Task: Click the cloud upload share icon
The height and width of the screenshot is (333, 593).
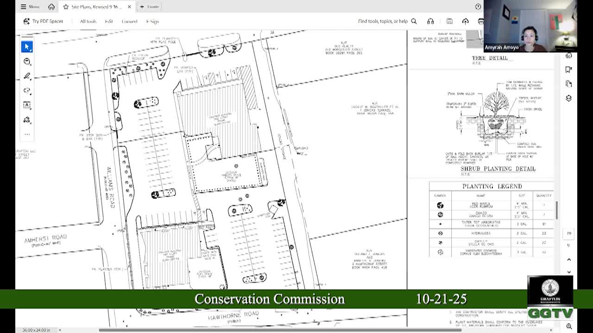Action: tap(465, 21)
